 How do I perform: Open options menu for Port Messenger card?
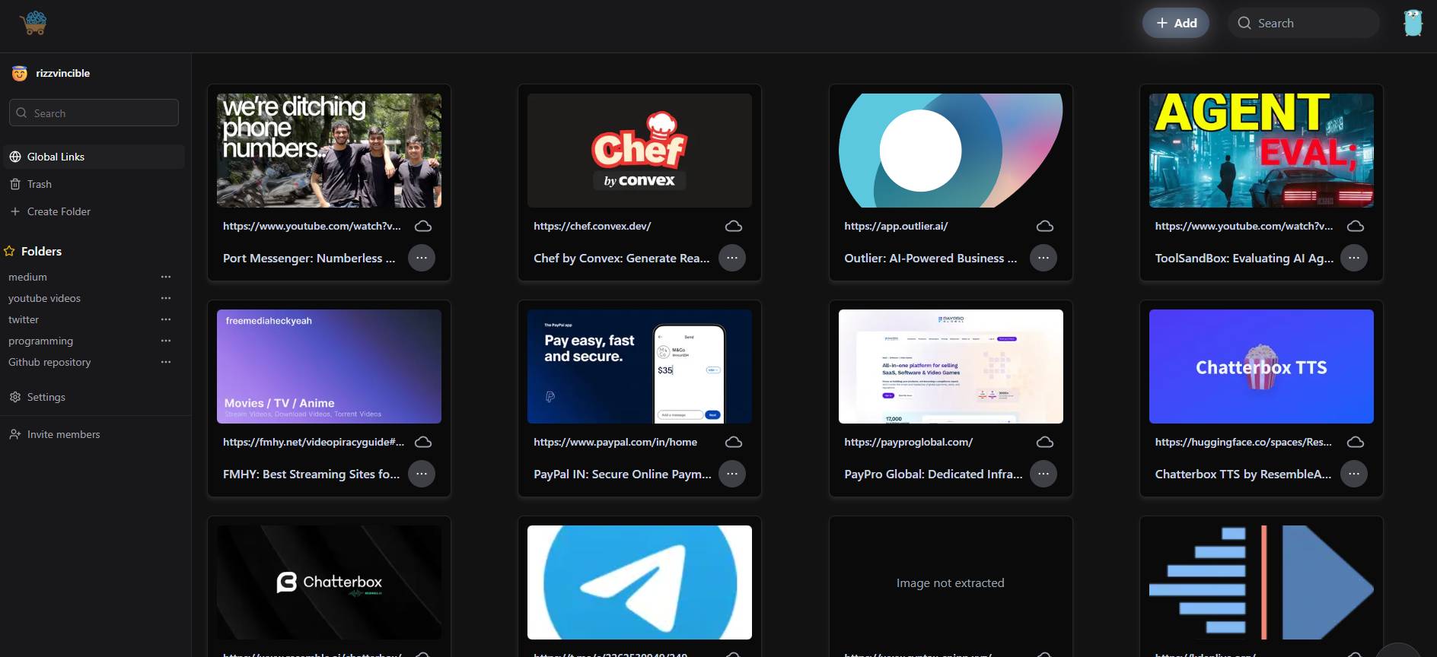click(x=422, y=258)
